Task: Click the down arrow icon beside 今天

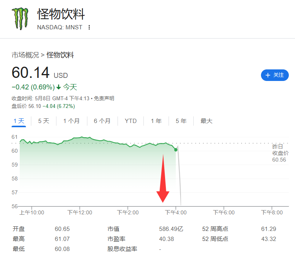Action: point(59,87)
